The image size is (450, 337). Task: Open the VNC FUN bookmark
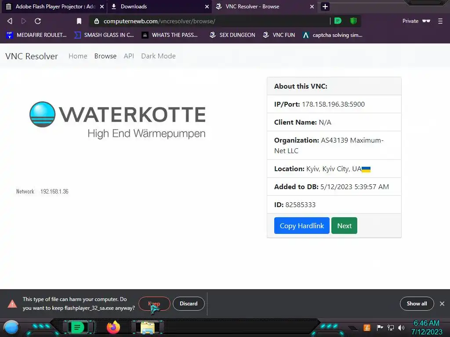pyautogui.click(x=279, y=35)
